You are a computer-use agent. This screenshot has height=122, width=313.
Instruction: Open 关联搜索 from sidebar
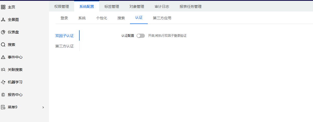(15, 70)
